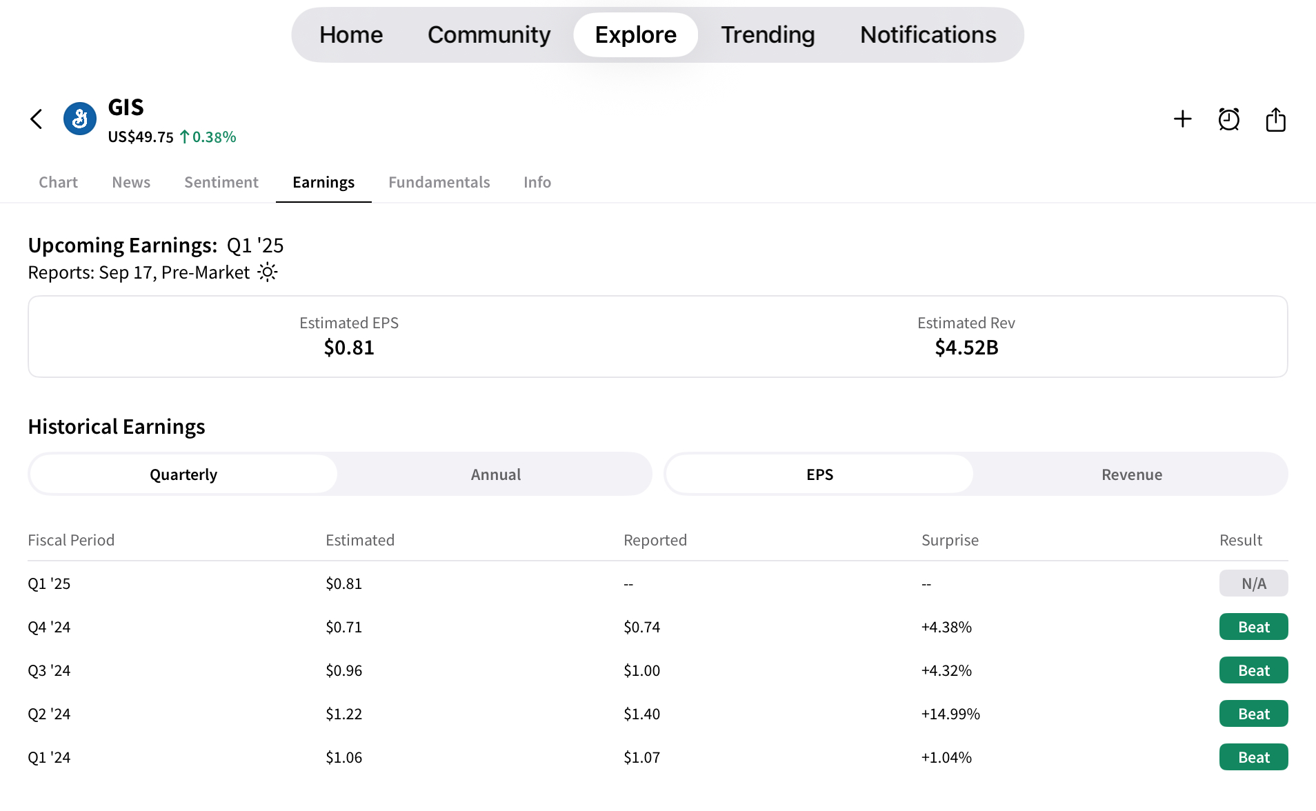This screenshot has width=1316, height=811.
Task: Toggle to Revenue data
Action: coord(1131,474)
